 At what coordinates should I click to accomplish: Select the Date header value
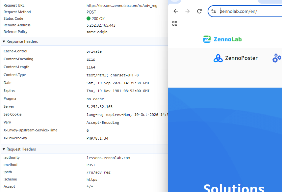point(118,83)
